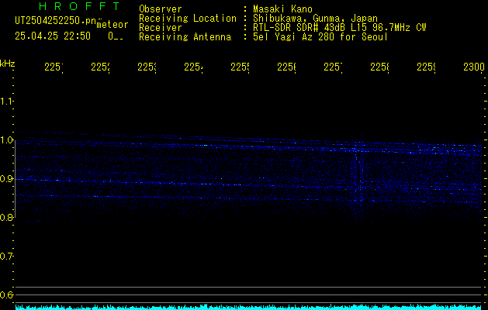The image size is (488, 310).
Task: Click the 2258 time axis marker
Action: [379, 67]
